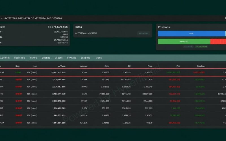
Task: Click the Positions panel heading
Action: coord(164,27)
